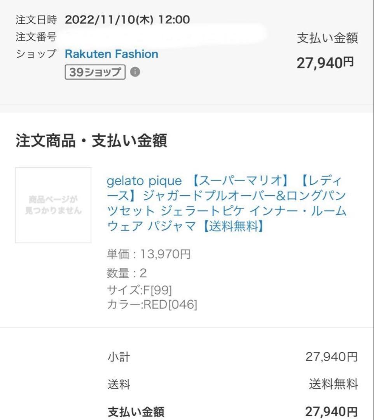
Task: Click the info icon beside 39ショップ badge
Action: point(135,72)
